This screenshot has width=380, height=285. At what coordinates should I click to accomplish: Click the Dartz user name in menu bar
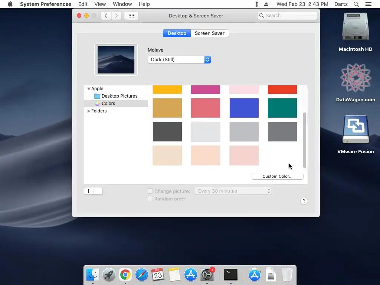341,4
